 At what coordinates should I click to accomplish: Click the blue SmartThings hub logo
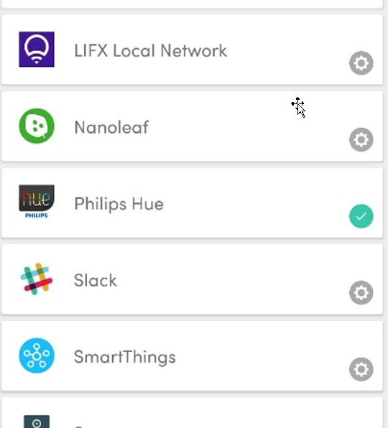click(x=37, y=355)
